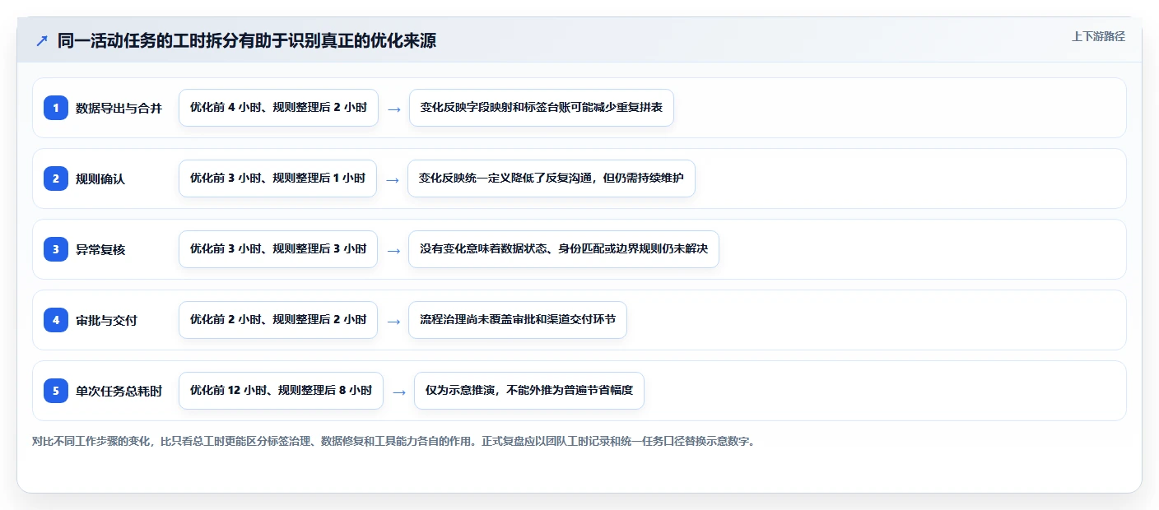The image size is (1159, 510).
Task: Click the 优化前 4 小时、规则整理后 2 小时 chip
Action: pos(278,108)
